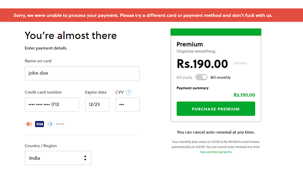This screenshot has height=190, width=303.
Task: Click the green payment summary total amount
Action: [244, 95]
